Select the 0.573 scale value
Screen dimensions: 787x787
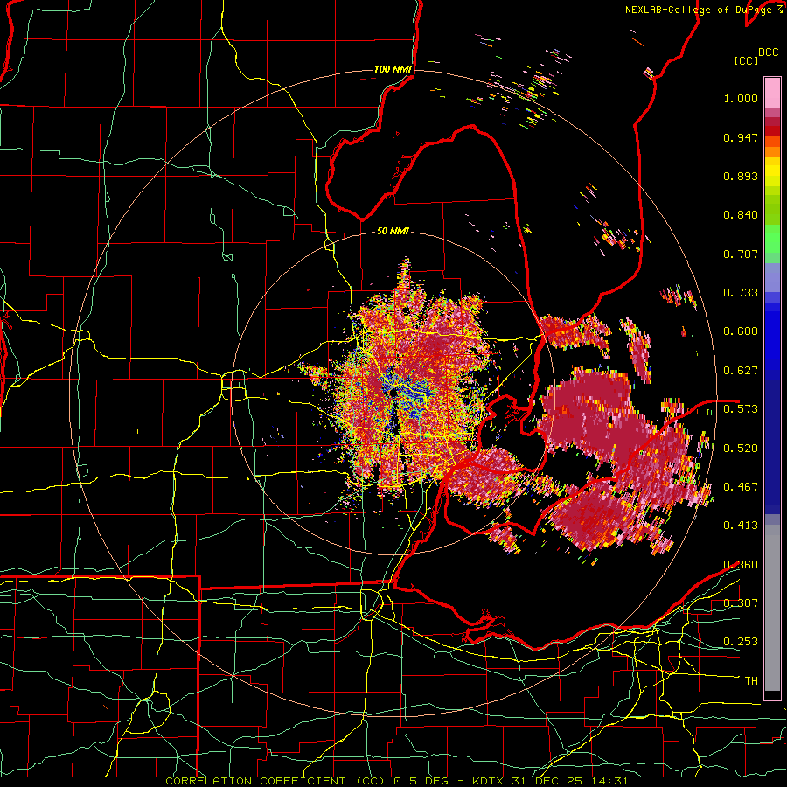pyautogui.click(x=741, y=409)
